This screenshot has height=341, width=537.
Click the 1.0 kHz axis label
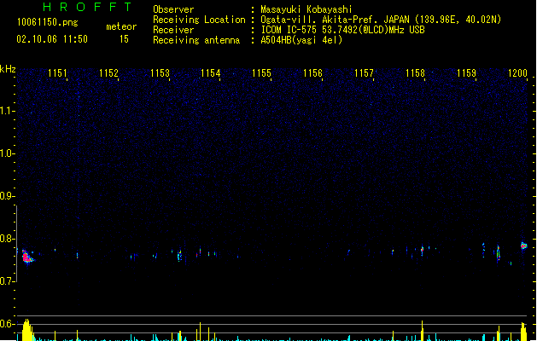(x=7, y=153)
